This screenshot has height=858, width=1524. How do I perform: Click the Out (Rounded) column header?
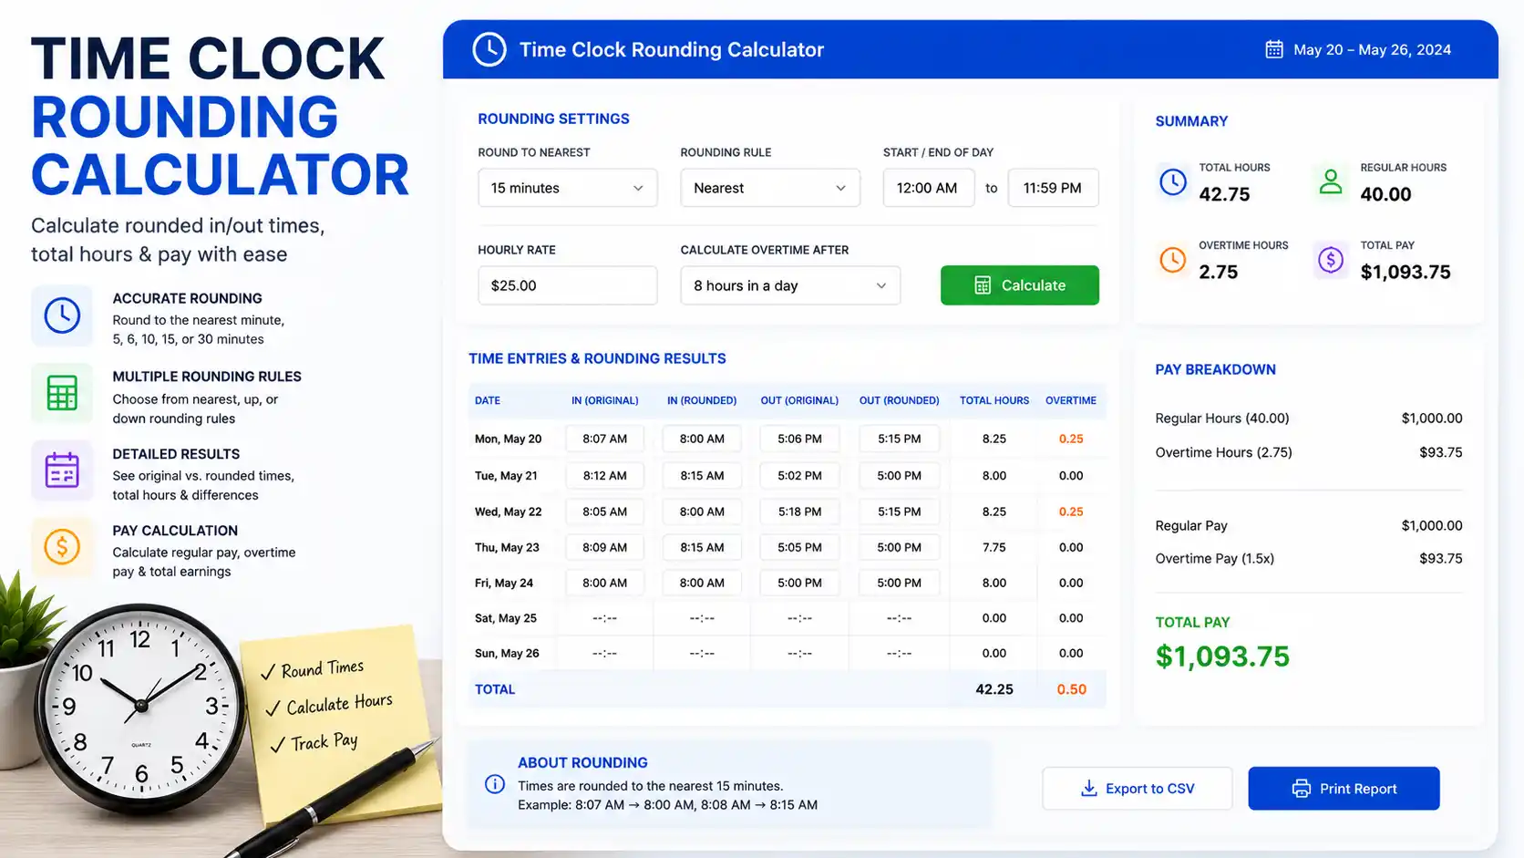[899, 400]
